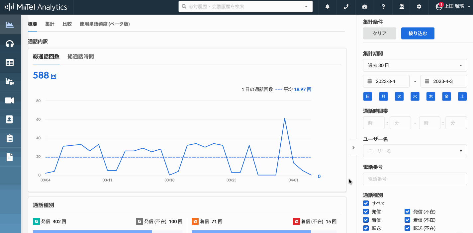Open the help question mark icon

pos(383,7)
